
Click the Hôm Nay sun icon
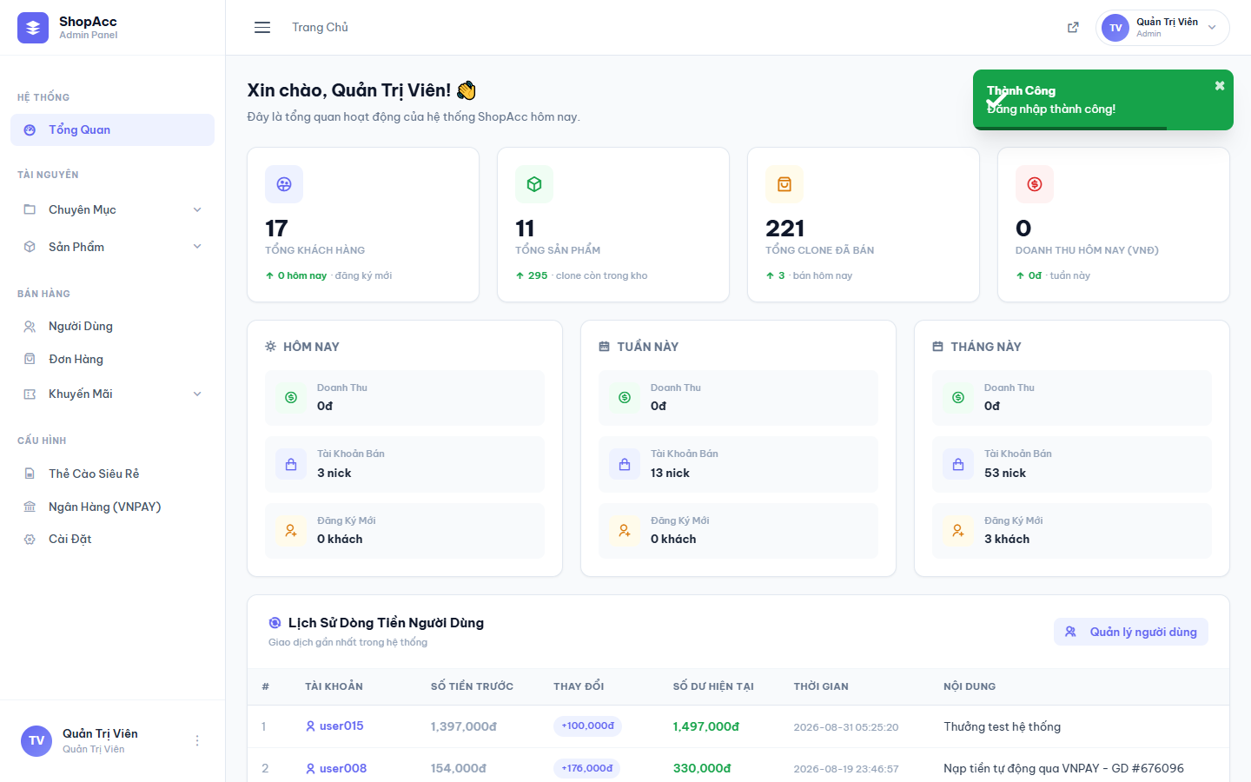pos(271,346)
